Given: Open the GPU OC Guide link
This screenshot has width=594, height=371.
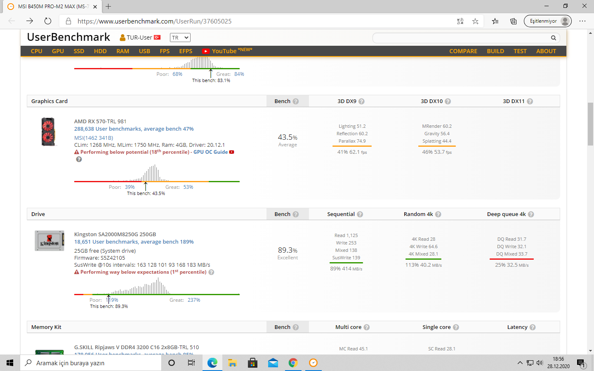Looking at the screenshot, I should [210, 152].
